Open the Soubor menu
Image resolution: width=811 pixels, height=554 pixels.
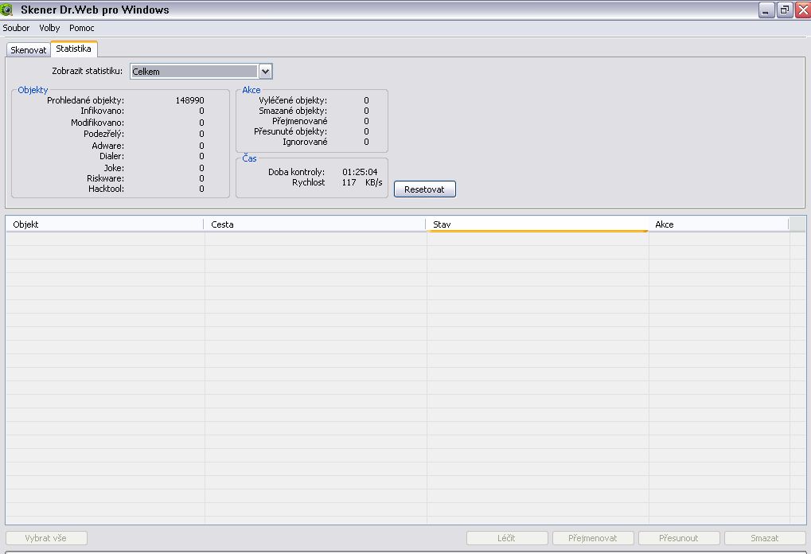coord(16,28)
